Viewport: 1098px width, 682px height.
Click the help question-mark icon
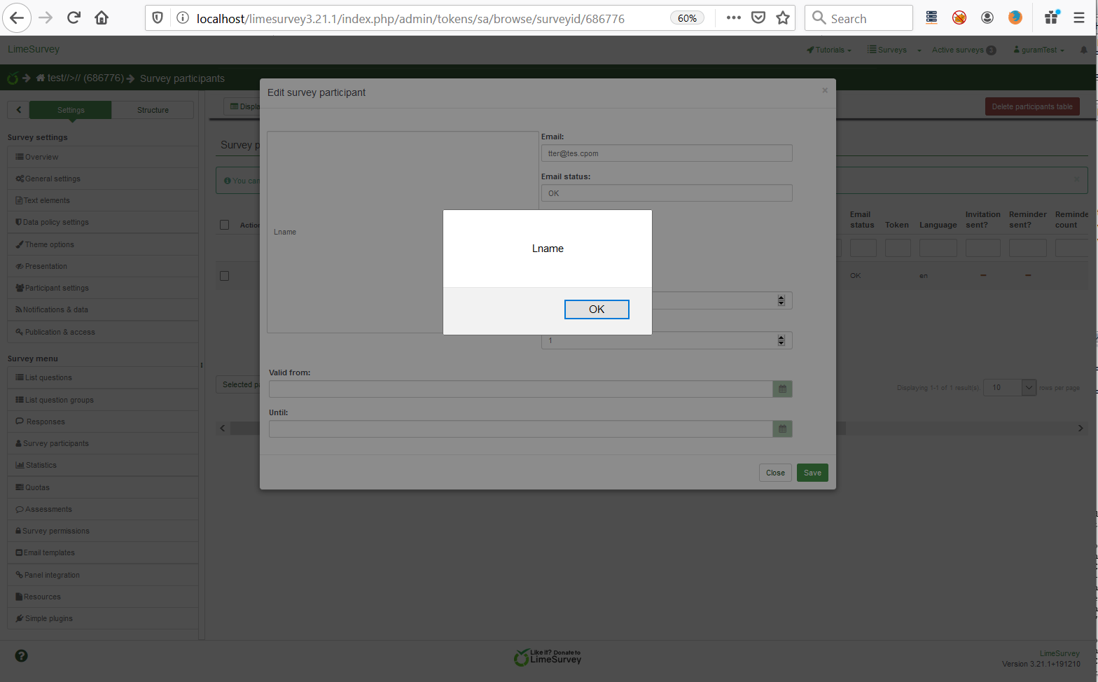point(22,656)
